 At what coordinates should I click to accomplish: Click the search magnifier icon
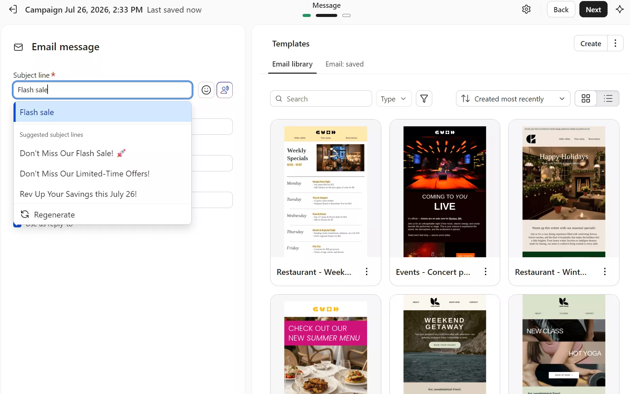click(279, 99)
